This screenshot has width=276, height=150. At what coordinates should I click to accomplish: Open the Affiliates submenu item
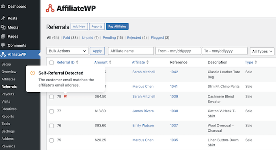[9, 79]
